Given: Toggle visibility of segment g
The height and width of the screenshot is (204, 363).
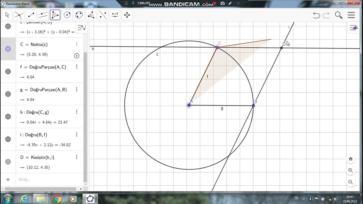Looking at the screenshot, I should click(x=8, y=94).
